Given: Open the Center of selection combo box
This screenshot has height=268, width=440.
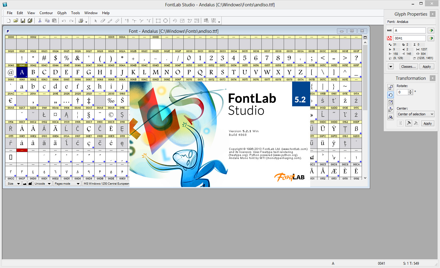Looking at the screenshot, I should [416, 114].
